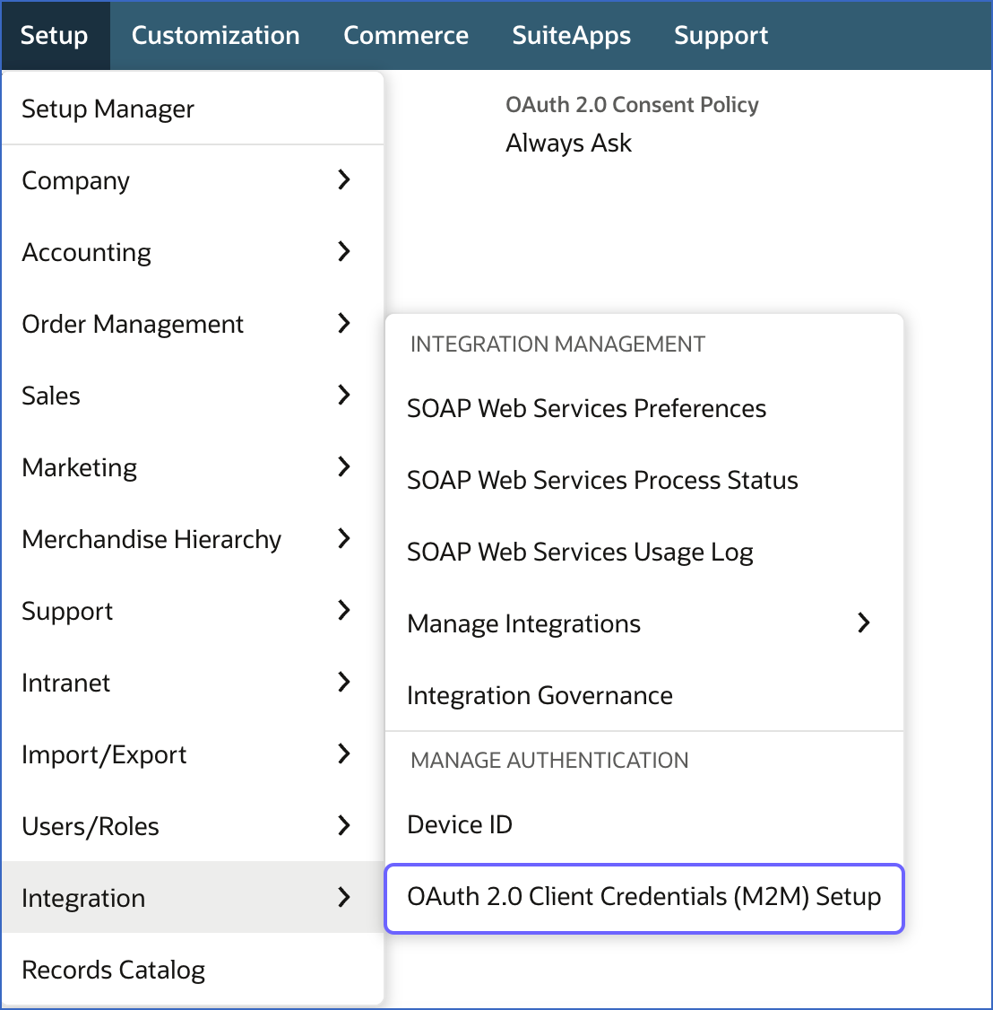Open the Setup menu
Image resolution: width=993 pixels, height=1010 pixels.
click(x=55, y=35)
